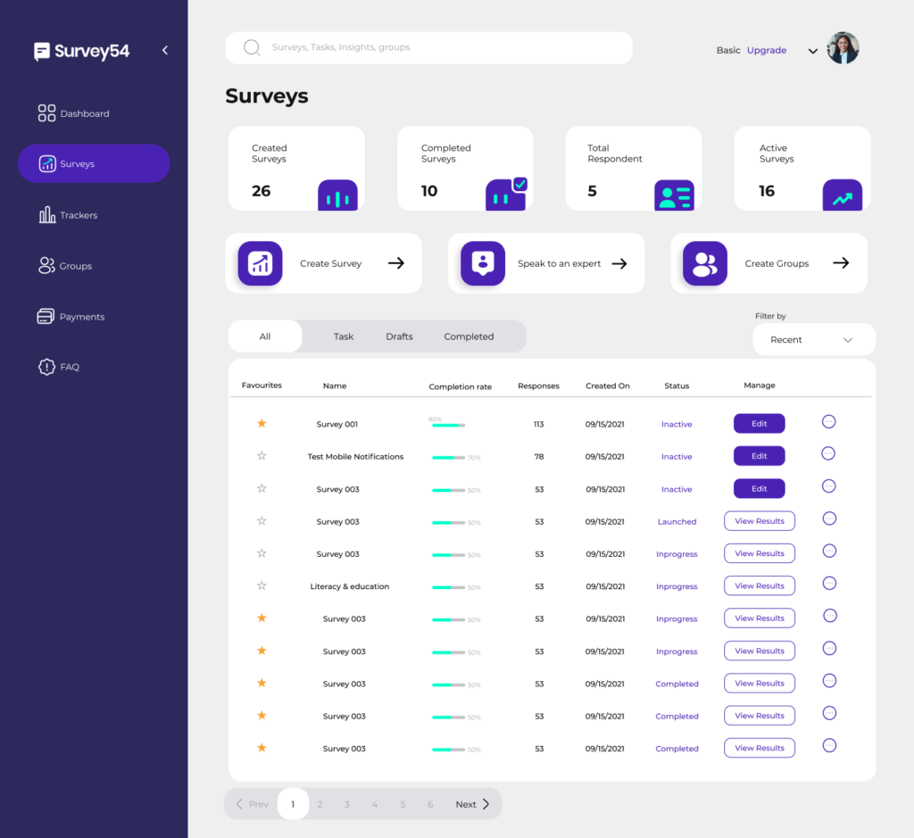914x838 pixels.
Task: Collapse the sidebar using the left chevron
Action: 165,51
